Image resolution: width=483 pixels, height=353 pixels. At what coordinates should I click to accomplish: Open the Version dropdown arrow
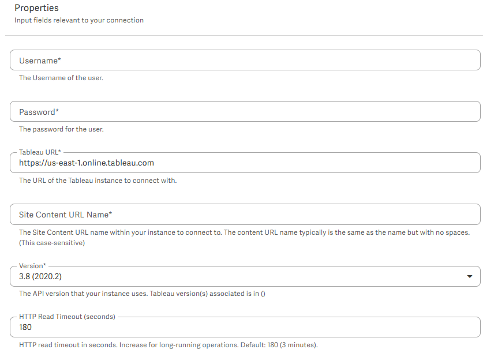pos(470,276)
